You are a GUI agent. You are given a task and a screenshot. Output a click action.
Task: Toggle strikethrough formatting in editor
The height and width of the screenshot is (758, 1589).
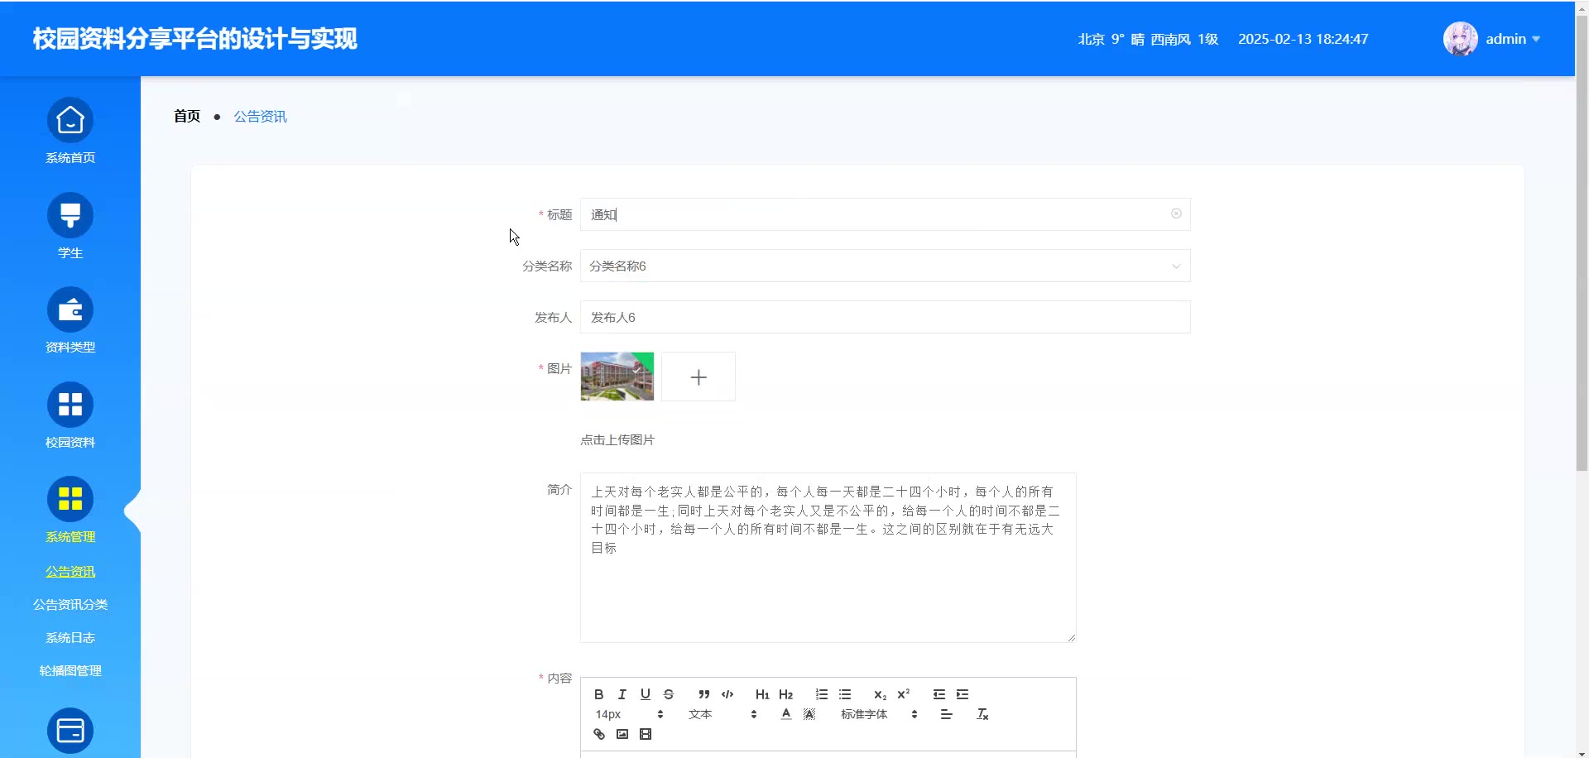[669, 694]
